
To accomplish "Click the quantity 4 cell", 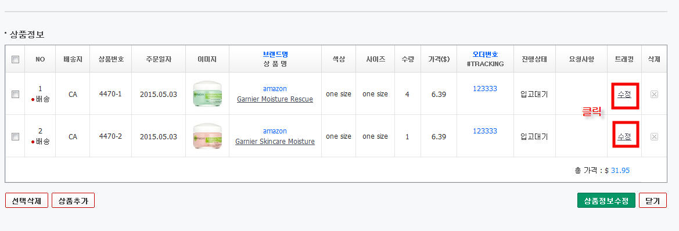I will pyautogui.click(x=407, y=94).
